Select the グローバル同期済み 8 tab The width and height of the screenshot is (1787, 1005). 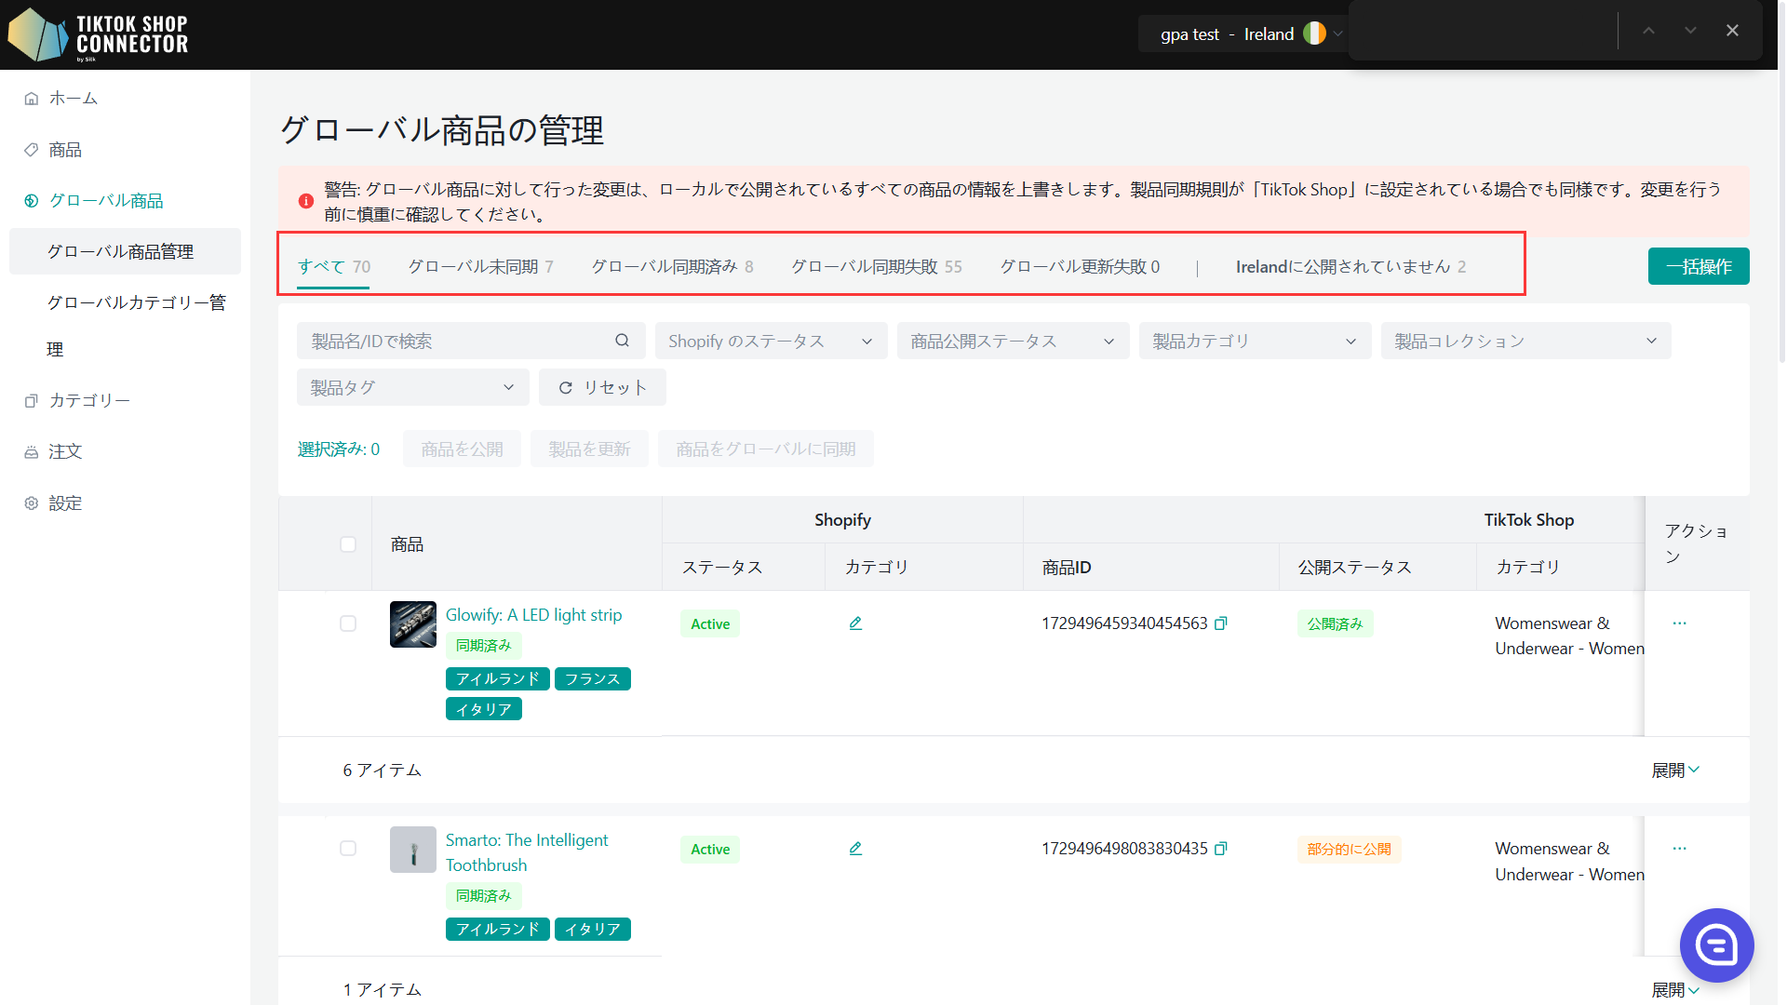coord(672,267)
